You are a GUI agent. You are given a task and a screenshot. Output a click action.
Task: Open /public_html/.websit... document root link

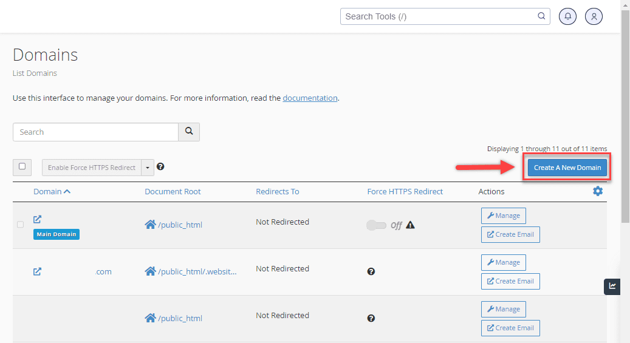pos(197,271)
